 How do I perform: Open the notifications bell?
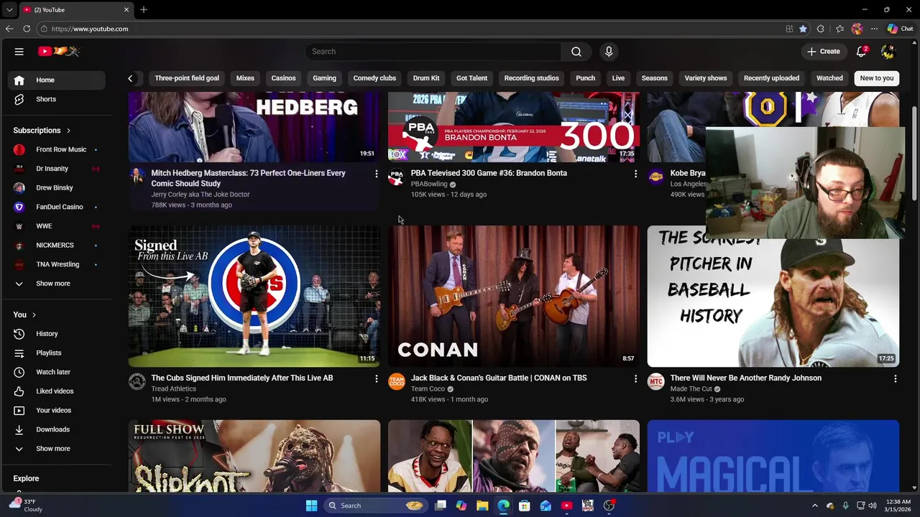tap(861, 52)
